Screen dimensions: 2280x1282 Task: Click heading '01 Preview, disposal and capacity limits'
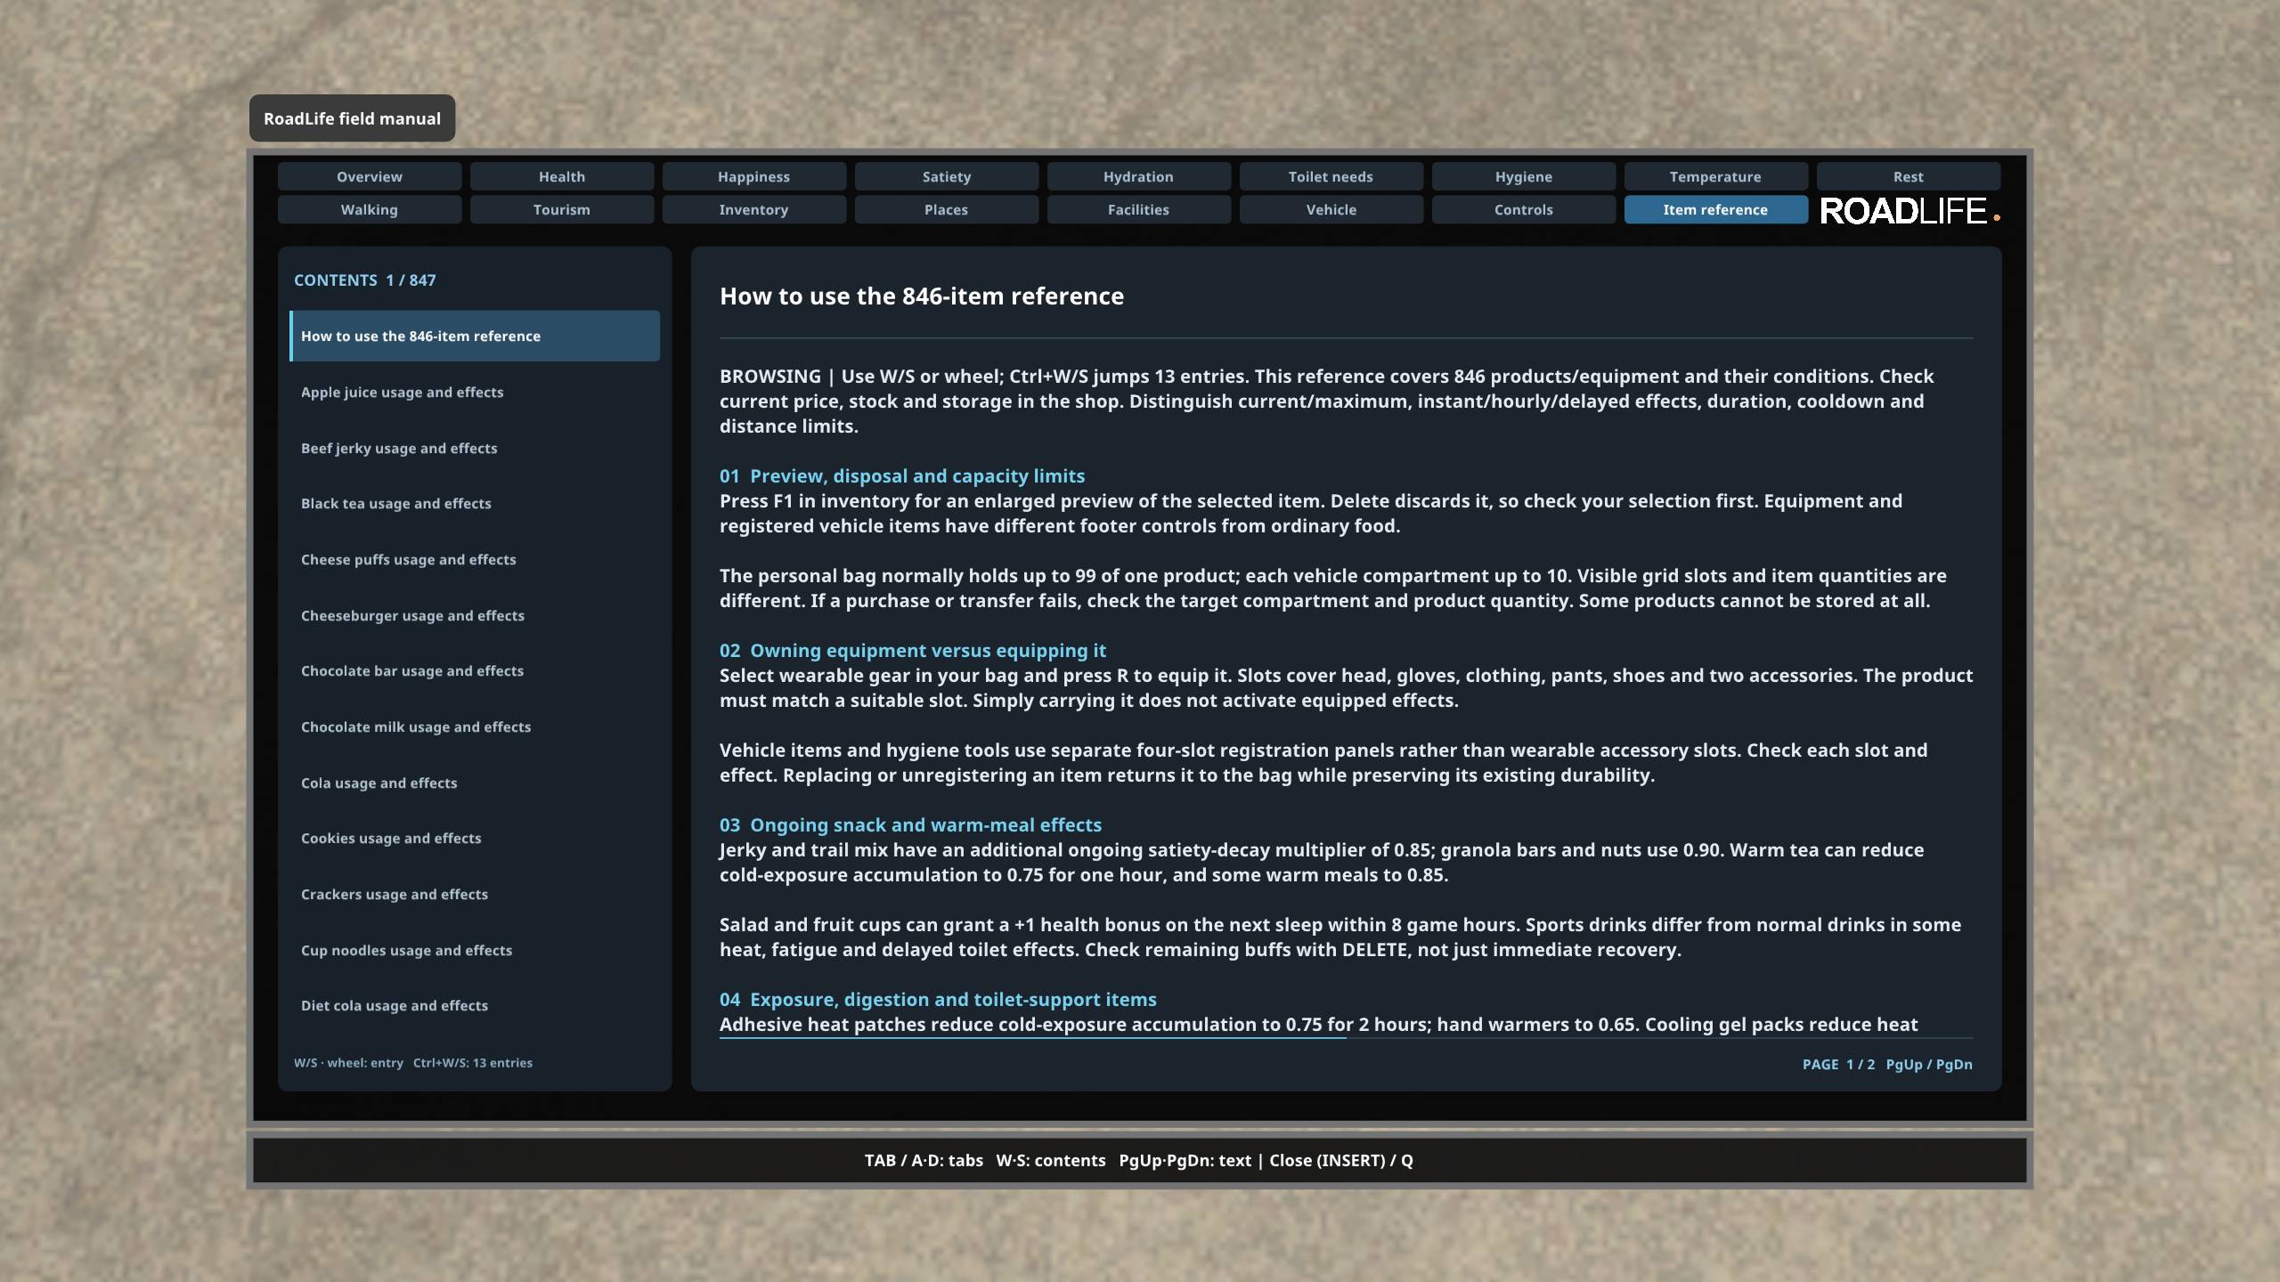pos(902,475)
